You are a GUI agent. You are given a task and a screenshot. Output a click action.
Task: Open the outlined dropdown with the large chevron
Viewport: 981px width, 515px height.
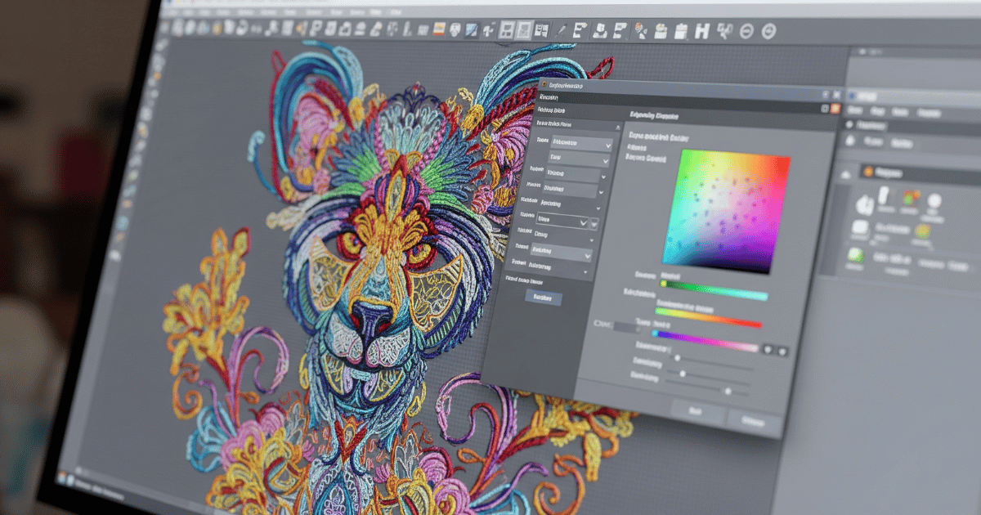(x=562, y=221)
